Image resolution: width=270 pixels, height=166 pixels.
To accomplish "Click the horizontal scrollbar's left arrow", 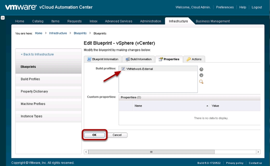I will [x=86, y=152].
